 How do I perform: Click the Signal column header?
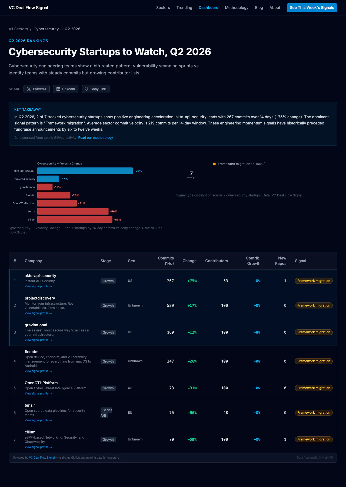point(301,261)
